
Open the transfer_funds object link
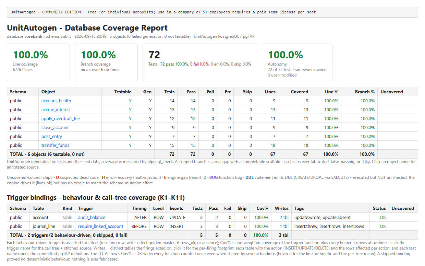click(55, 145)
